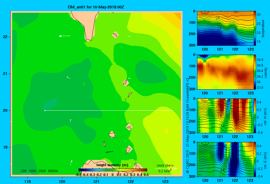Click the east endpoint of the transect line

pyautogui.click(x=172, y=110)
